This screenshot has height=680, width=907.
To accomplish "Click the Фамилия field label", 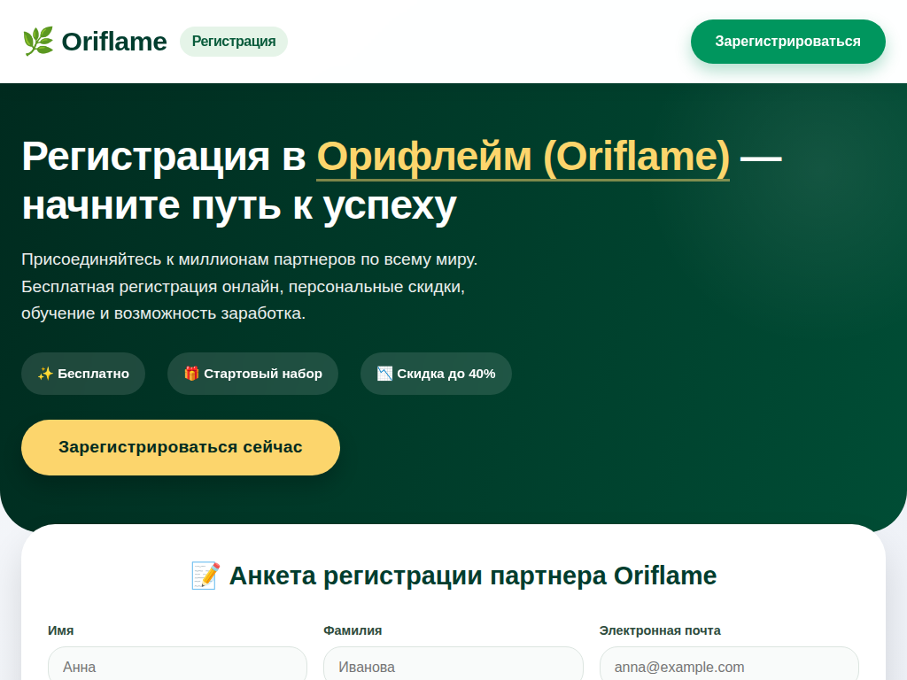I will (353, 630).
